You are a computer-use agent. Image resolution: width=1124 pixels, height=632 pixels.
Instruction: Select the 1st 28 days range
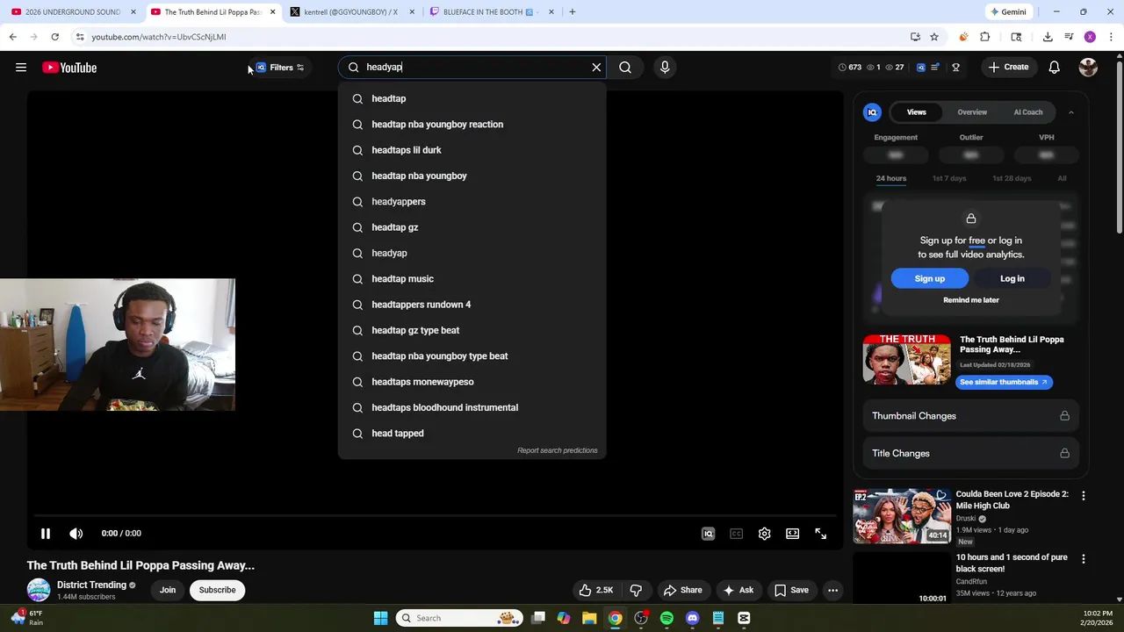pos(1012,178)
